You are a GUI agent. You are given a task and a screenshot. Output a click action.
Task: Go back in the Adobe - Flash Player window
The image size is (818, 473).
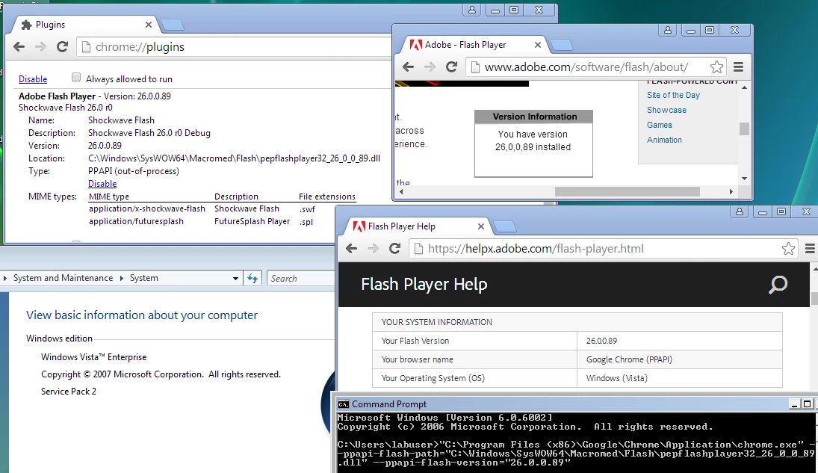point(409,67)
